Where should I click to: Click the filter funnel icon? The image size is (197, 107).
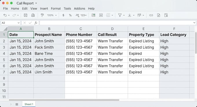click(x=120, y=15)
